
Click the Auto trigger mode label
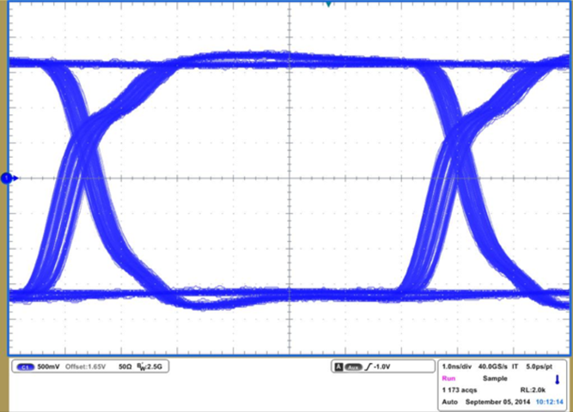click(449, 402)
